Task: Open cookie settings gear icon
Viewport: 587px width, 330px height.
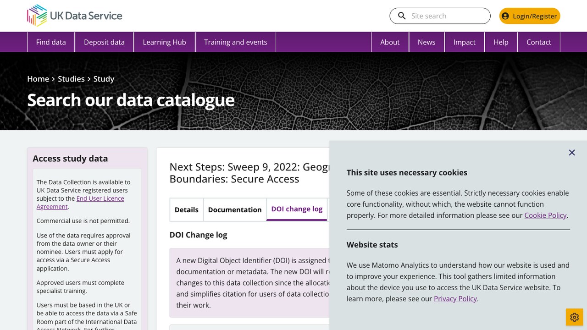Action: point(575,317)
